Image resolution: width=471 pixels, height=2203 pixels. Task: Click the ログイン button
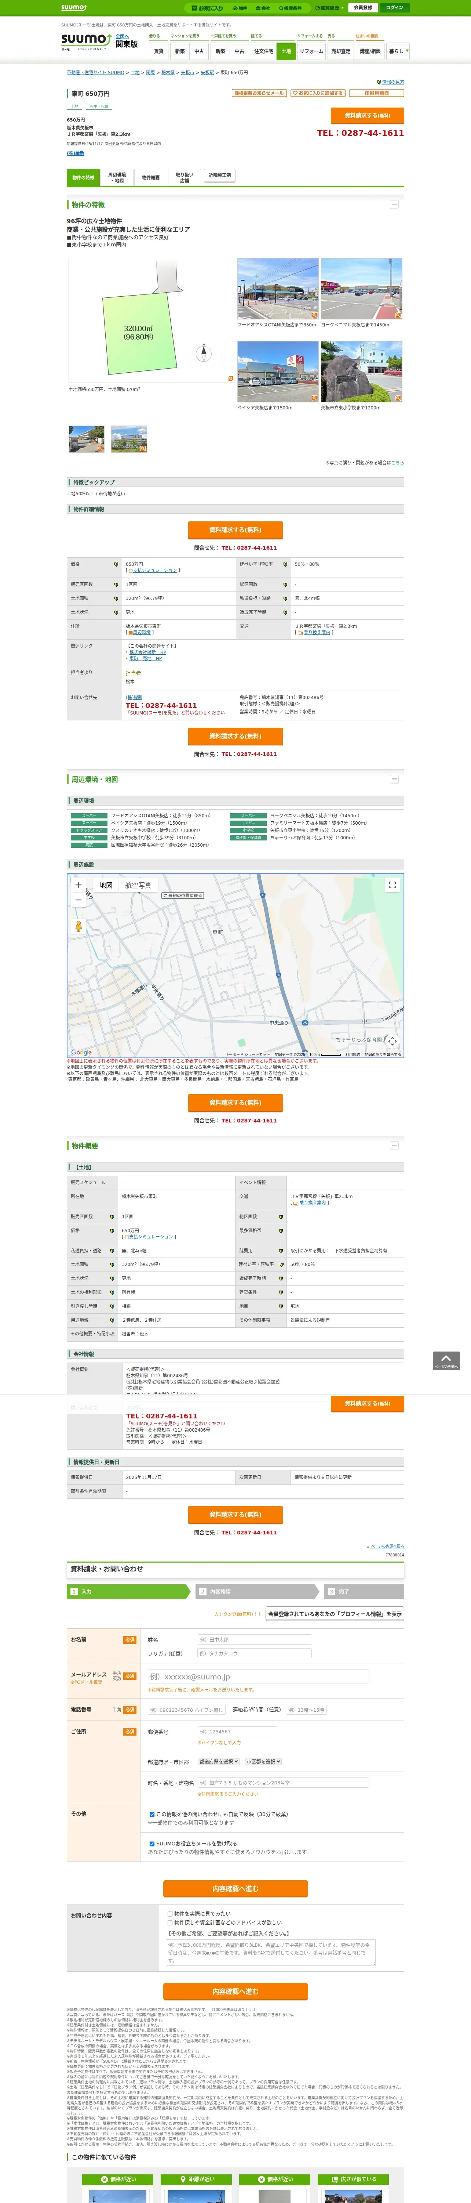click(394, 8)
